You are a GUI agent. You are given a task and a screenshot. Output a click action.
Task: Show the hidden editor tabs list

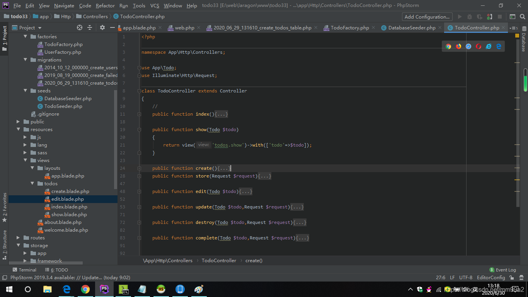514,28
